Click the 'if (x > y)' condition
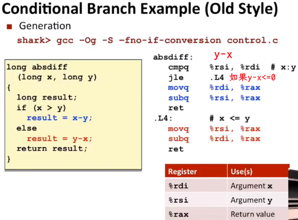298x220 pixels. tap(41, 108)
